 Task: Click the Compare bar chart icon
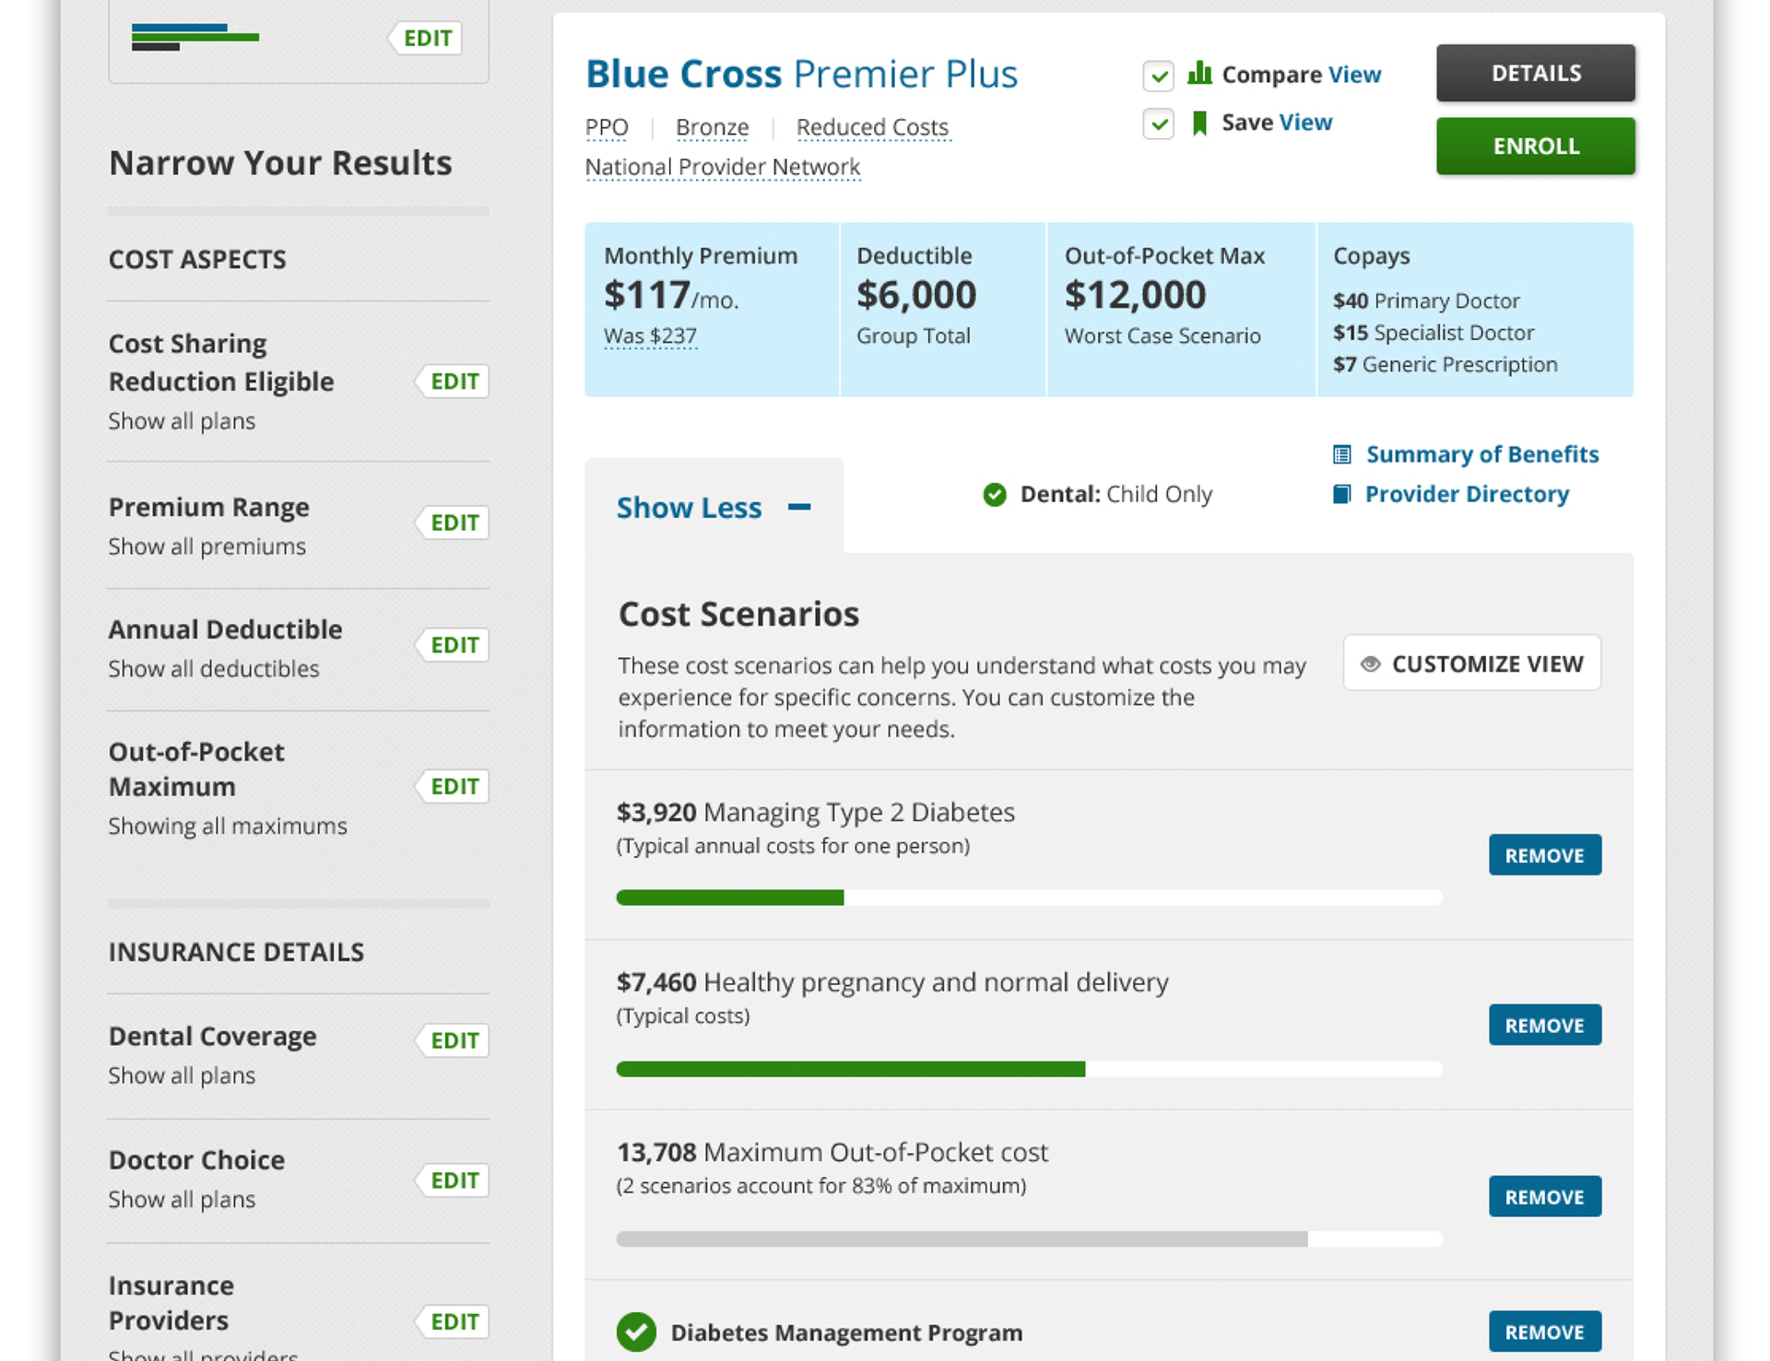pos(1199,73)
